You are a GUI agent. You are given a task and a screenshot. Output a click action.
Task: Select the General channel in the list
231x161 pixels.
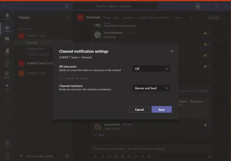44,43
